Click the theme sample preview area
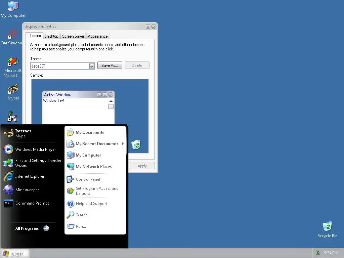Screen dimensions: 344x258 pos(90,116)
